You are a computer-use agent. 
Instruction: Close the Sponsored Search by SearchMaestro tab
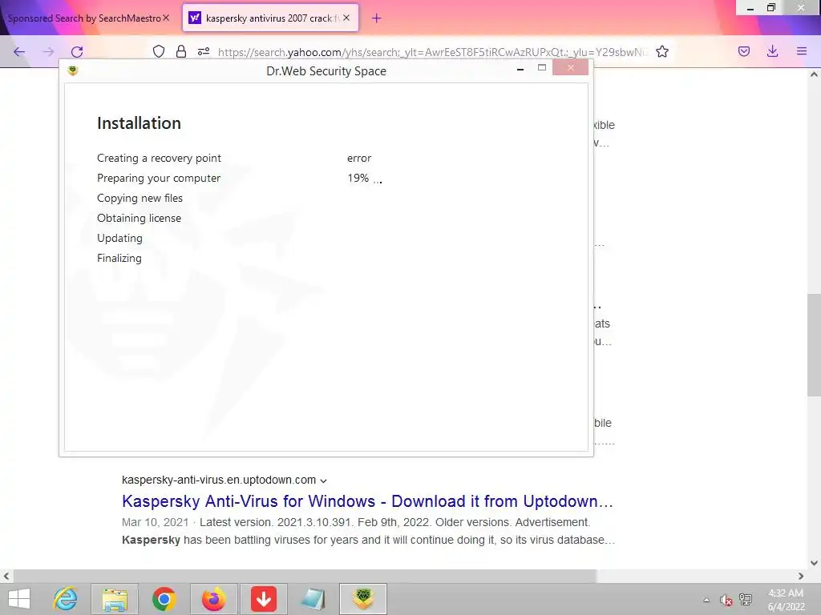pyautogui.click(x=166, y=18)
